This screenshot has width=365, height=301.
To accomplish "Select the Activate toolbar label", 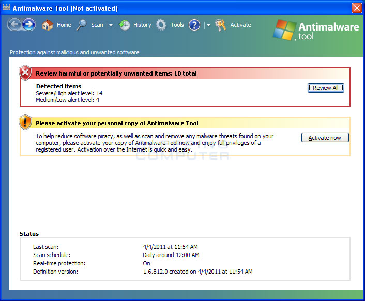I will [241, 25].
